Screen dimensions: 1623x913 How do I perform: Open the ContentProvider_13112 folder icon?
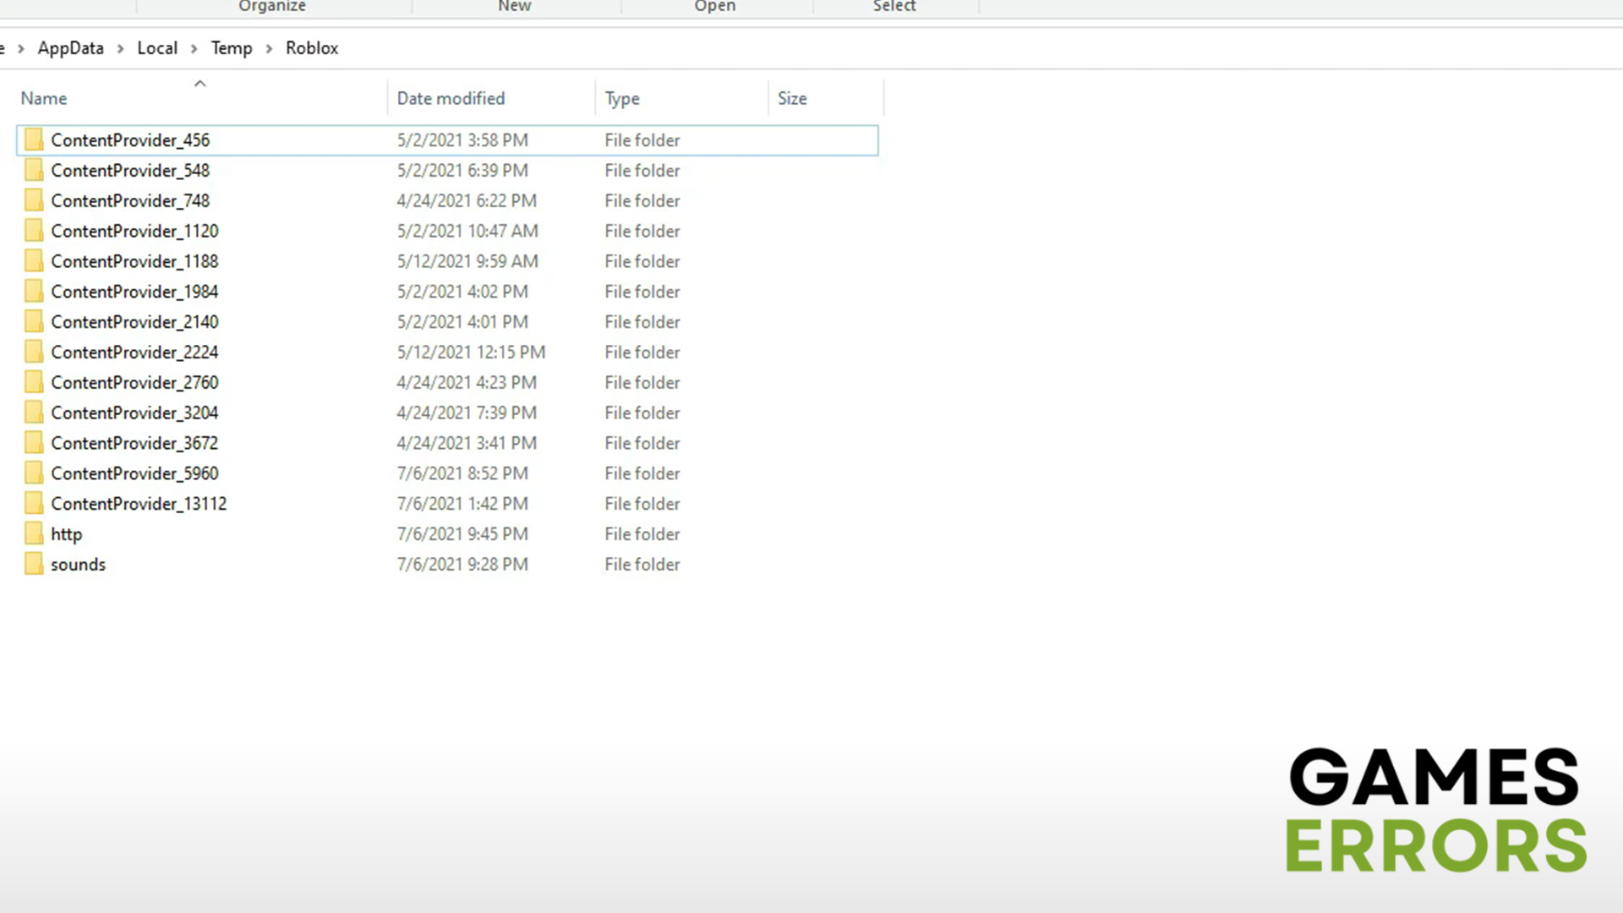[x=35, y=503]
